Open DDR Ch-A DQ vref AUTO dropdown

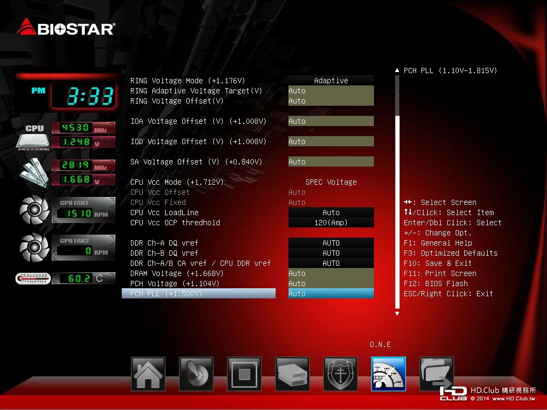(331, 243)
